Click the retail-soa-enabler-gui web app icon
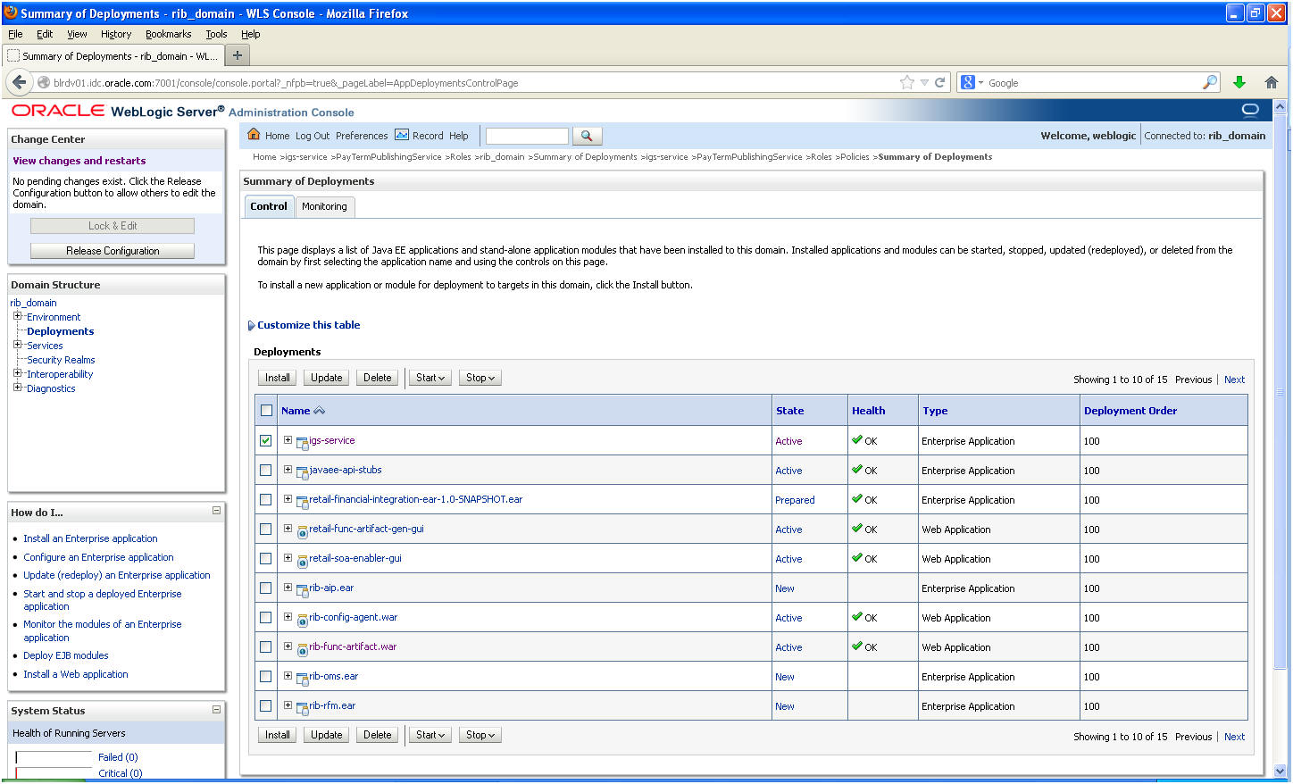The width and height of the screenshot is (1293, 784). (x=302, y=560)
